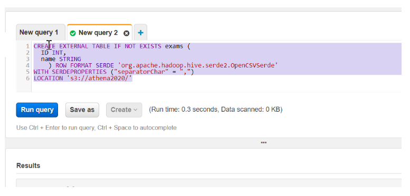Click the Ctrl + Enter hint text

[96, 128]
